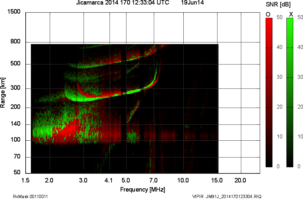The width and height of the screenshot is (303, 199).
Task: Click the green E-layer echo patch near 5 MHz
Action: point(133,136)
